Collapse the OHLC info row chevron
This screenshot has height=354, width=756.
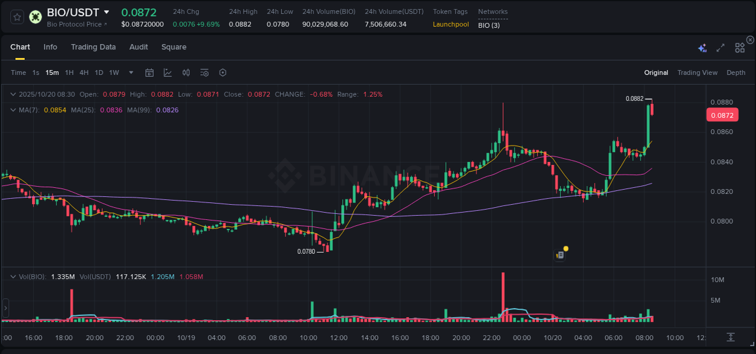13,94
